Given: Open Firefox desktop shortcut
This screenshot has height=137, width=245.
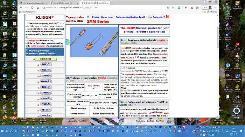Looking at the screenshot, I should point(5,119).
